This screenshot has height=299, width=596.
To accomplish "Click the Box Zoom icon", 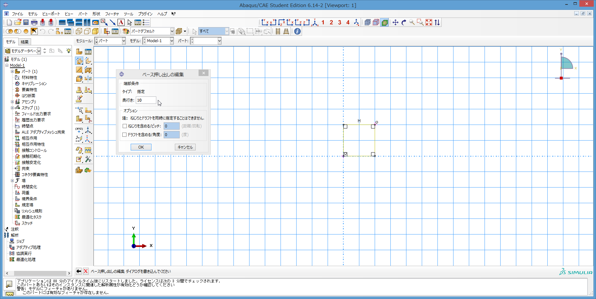I will pyautogui.click(x=420, y=22).
